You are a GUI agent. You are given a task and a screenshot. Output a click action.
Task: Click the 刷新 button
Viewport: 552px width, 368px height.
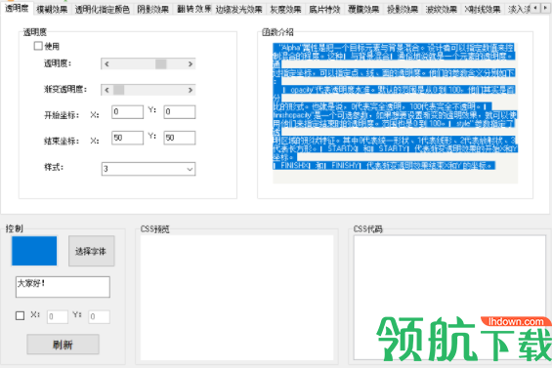[x=63, y=344]
